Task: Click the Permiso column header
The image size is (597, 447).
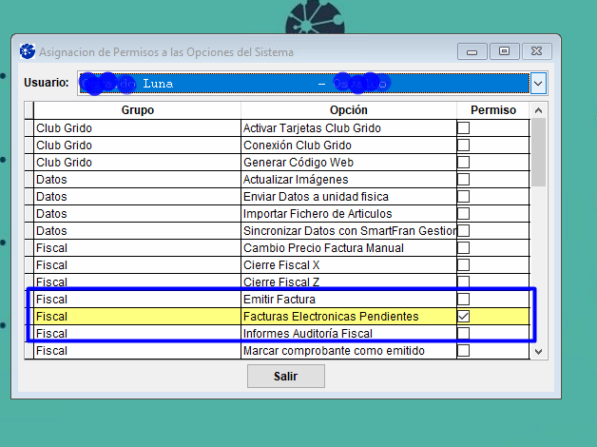Action: click(492, 110)
